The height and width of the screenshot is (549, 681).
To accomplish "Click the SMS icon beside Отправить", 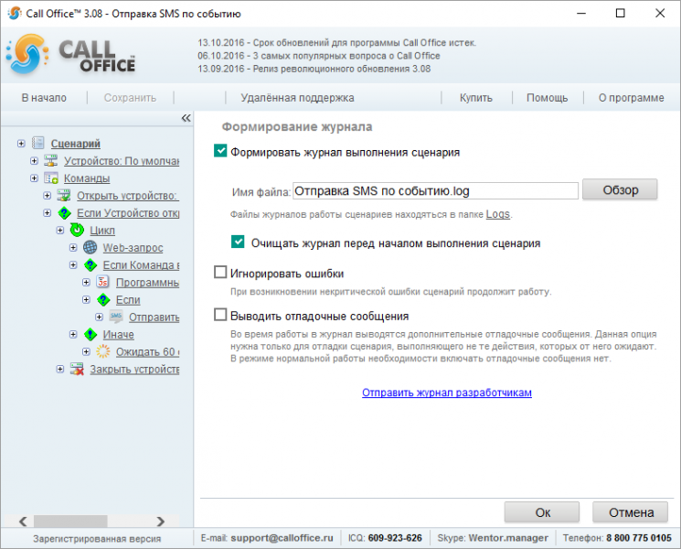I will click(x=116, y=317).
